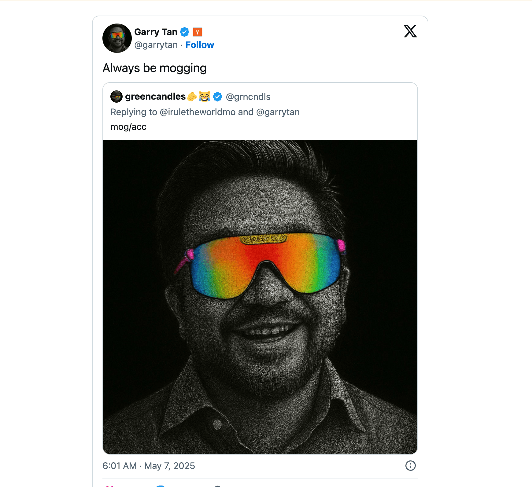
Task: Click the blue verified badge next to Garry Tan
Action: click(185, 31)
